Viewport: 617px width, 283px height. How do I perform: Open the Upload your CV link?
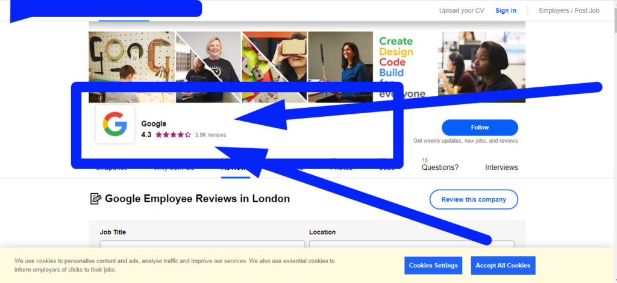[462, 11]
